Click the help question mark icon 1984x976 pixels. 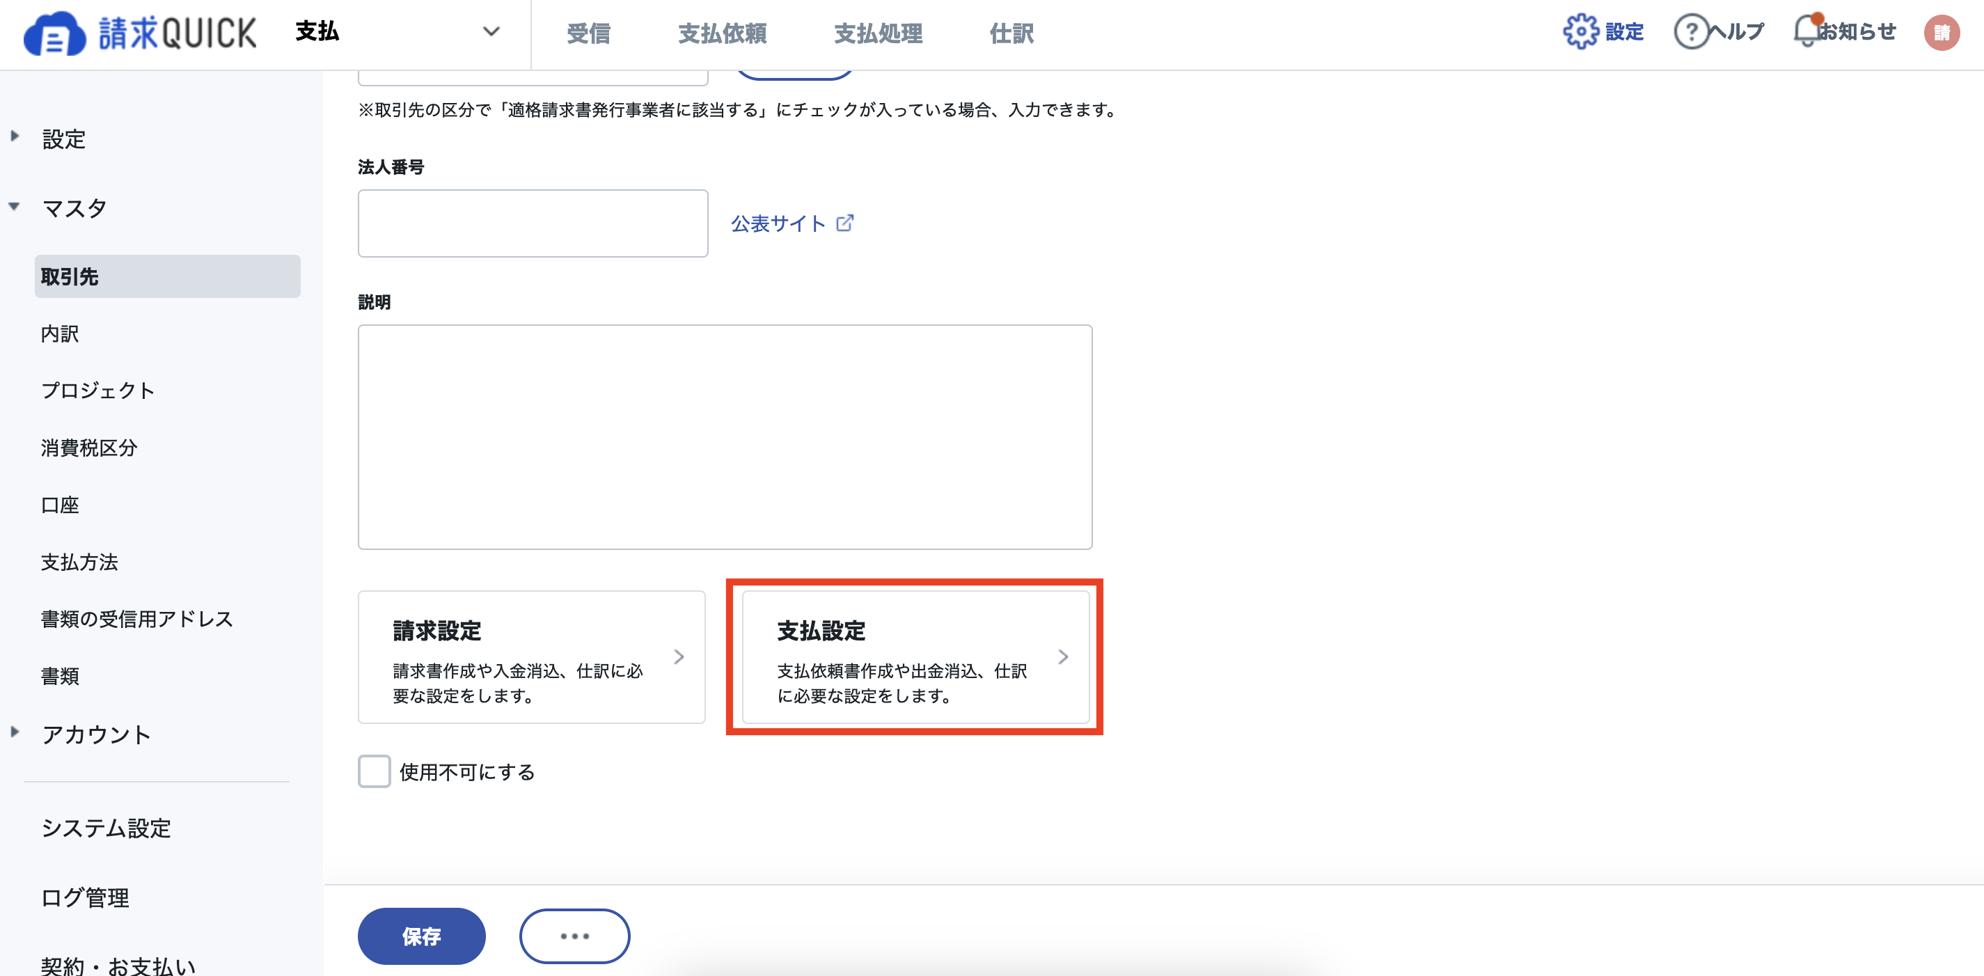(1692, 31)
